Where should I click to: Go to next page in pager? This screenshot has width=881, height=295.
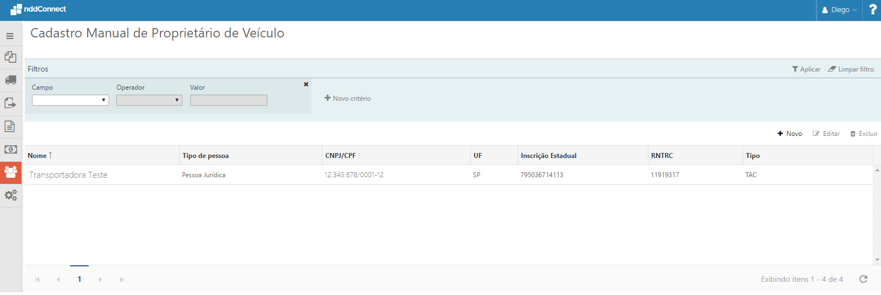click(x=100, y=280)
